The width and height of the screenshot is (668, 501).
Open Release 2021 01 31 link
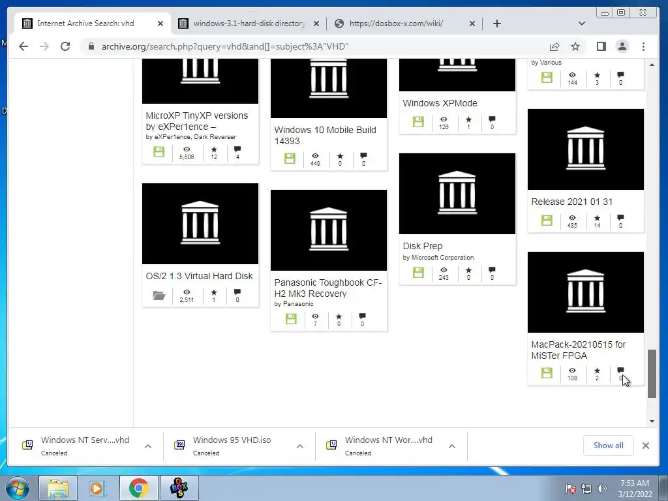pyautogui.click(x=571, y=202)
